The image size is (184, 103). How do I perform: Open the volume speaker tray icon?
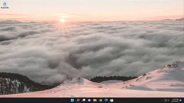tap(168, 100)
